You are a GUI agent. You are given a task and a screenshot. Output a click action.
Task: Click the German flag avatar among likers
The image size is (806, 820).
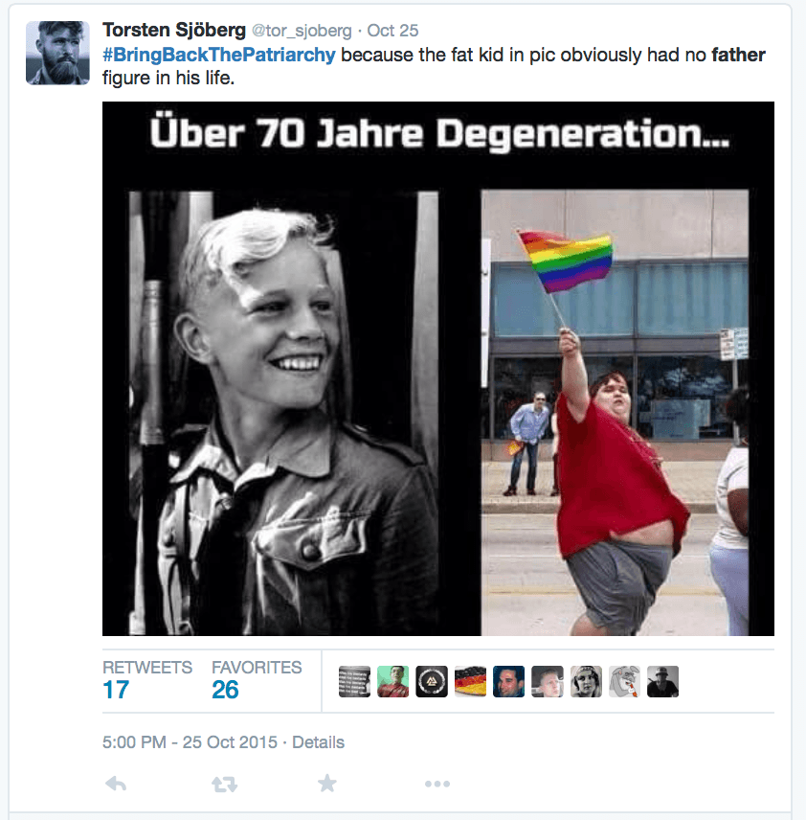pyautogui.click(x=470, y=681)
